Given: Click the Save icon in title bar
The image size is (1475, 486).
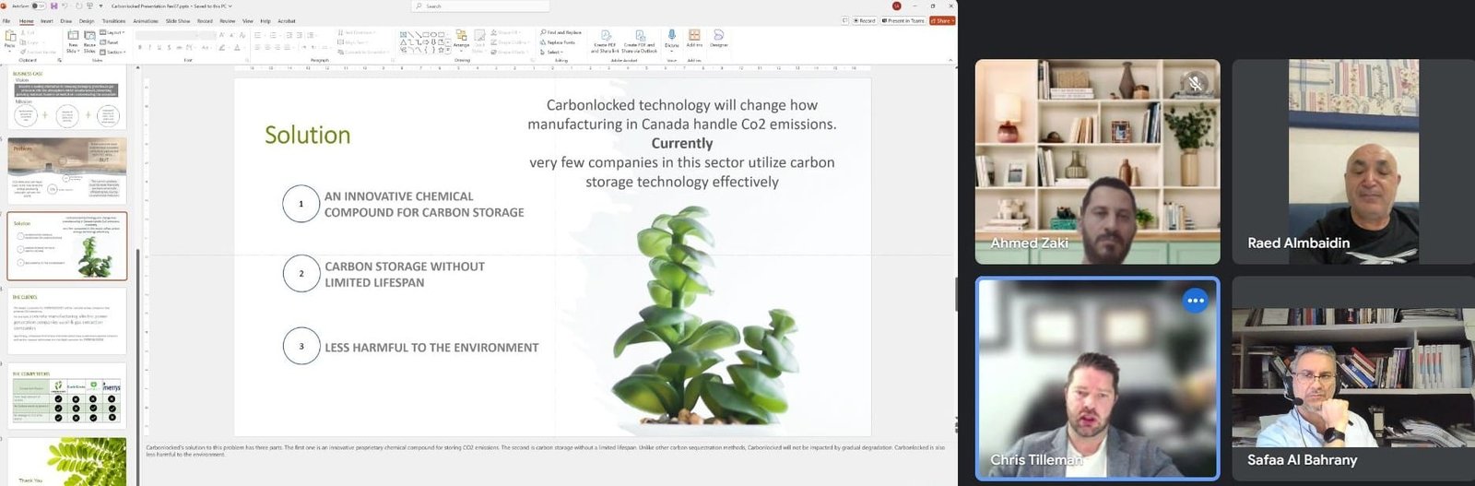Looking at the screenshot, I should point(54,6).
